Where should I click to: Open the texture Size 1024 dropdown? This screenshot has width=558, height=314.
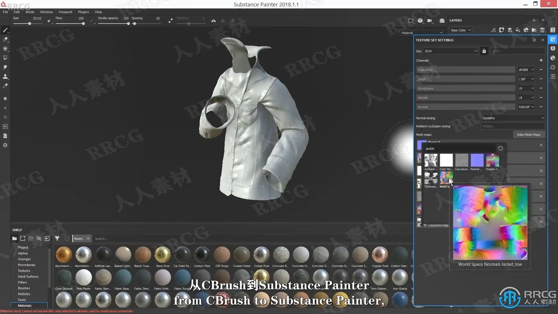coord(450,51)
